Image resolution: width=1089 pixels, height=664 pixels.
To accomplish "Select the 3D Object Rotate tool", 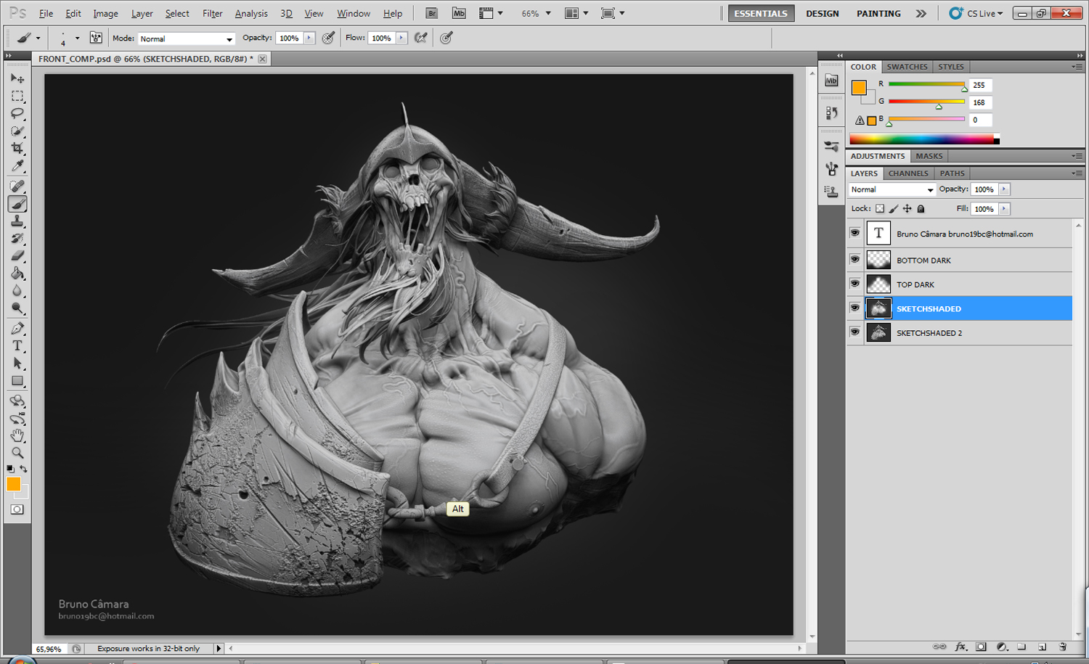I will coord(17,401).
